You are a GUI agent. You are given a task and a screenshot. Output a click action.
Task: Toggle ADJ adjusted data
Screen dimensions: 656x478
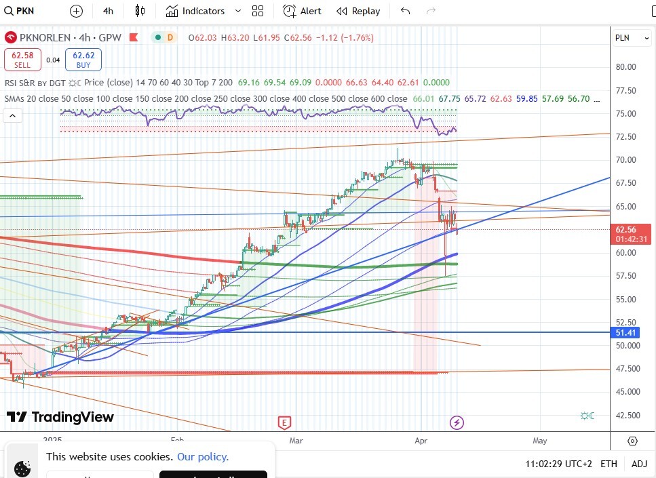pyautogui.click(x=639, y=464)
